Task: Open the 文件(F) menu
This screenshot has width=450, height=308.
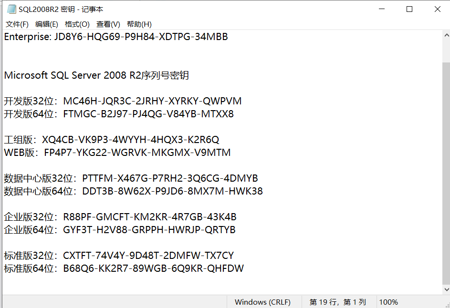Action: coord(17,24)
